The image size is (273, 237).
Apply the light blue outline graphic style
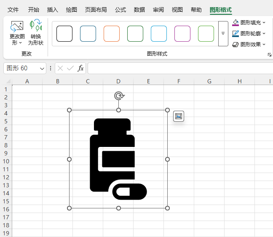[159, 34]
